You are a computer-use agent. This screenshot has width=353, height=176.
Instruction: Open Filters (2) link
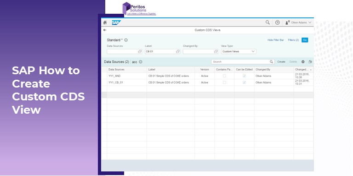click(293, 40)
